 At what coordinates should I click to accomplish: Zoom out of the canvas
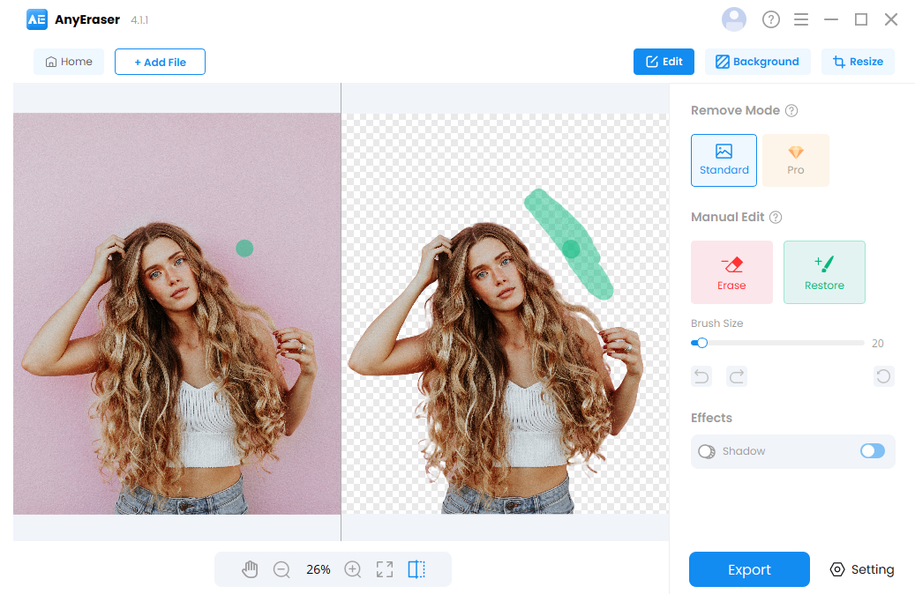tap(281, 569)
